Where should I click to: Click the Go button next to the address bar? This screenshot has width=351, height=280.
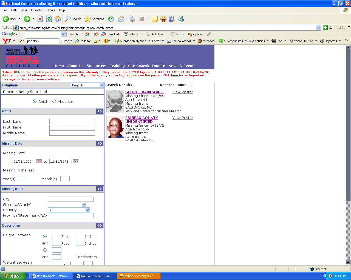point(328,28)
